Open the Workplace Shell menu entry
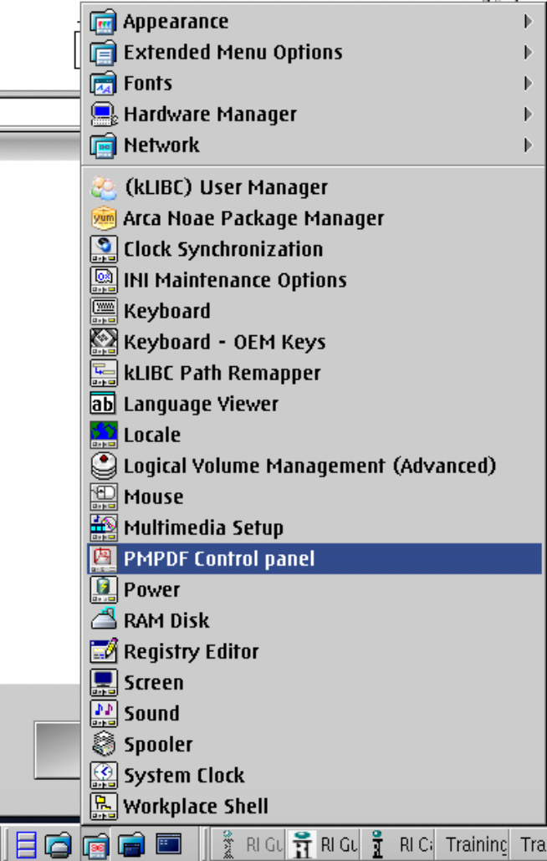 pyautogui.click(x=314, y=806)
